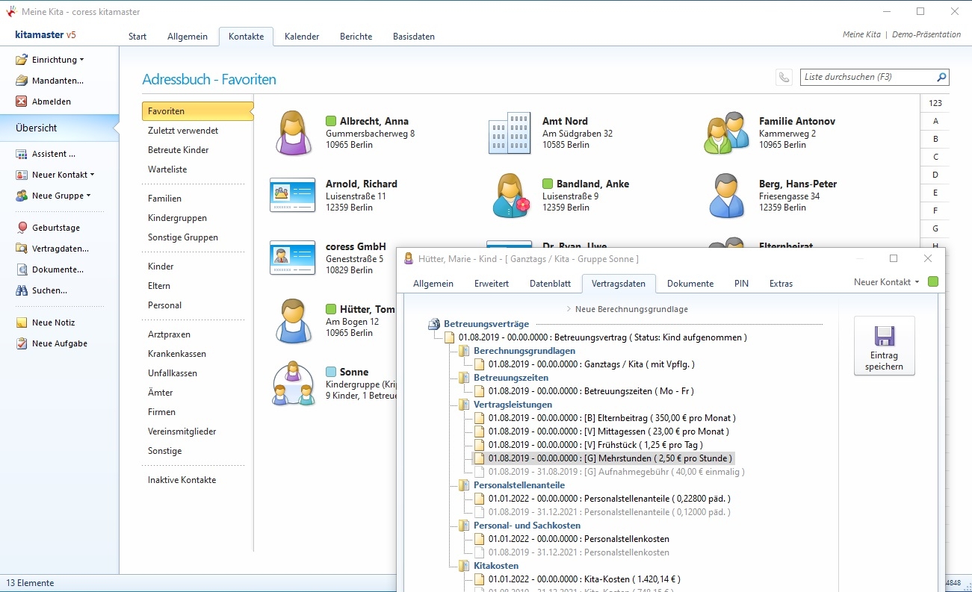Image resolution: width=972 pixels, height=592 pixels.
Task: Click the Eintrag speichern floppy disk
Action: coord(884,336)
